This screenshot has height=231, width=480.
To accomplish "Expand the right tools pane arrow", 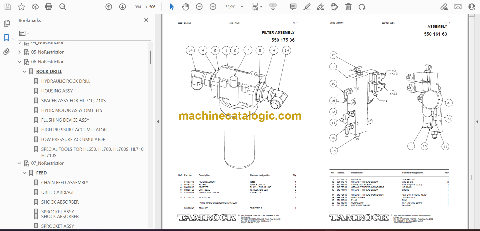I will coord(477,122).
